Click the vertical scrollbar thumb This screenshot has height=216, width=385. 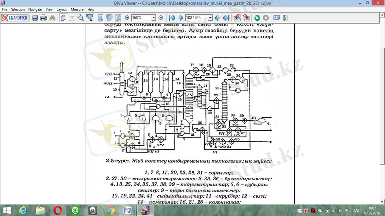coord(382,106)
